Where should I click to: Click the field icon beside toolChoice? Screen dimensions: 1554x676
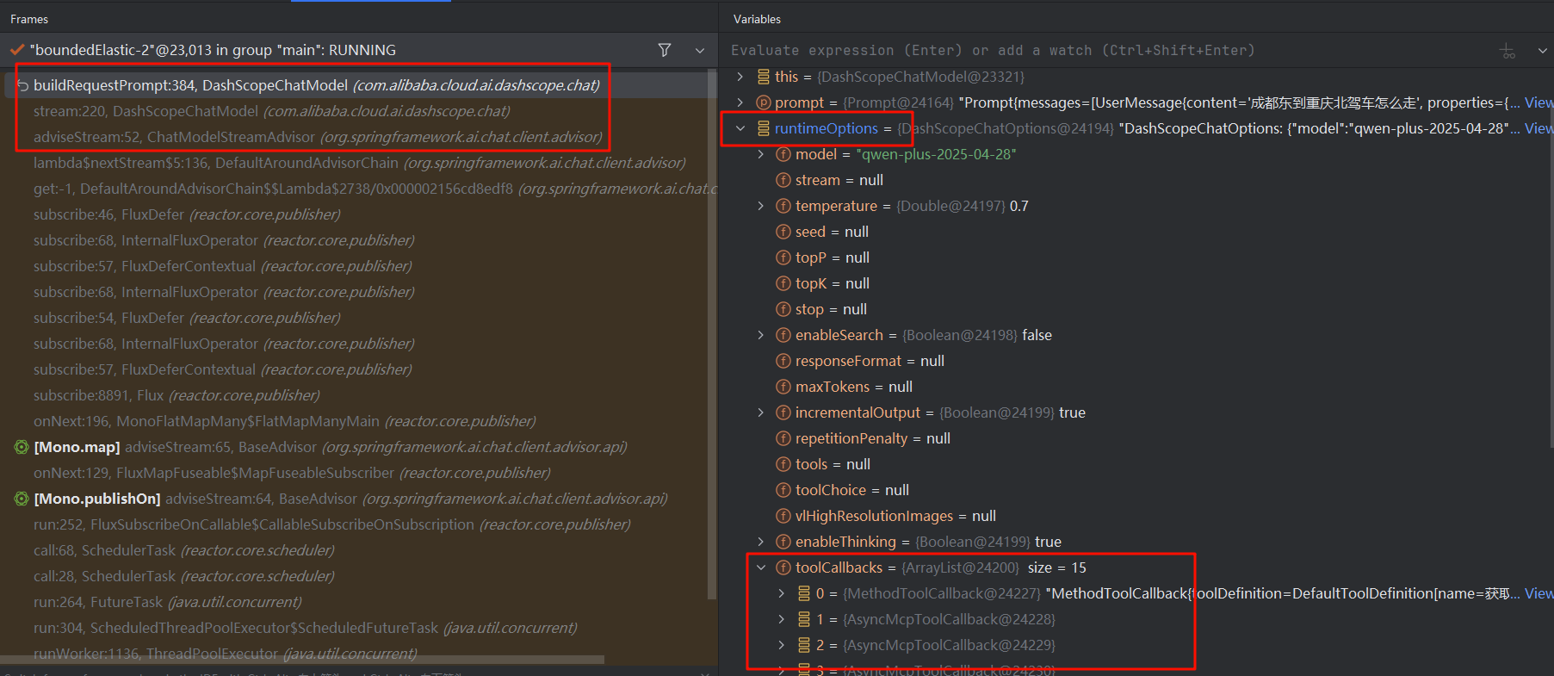click(783, 490)
